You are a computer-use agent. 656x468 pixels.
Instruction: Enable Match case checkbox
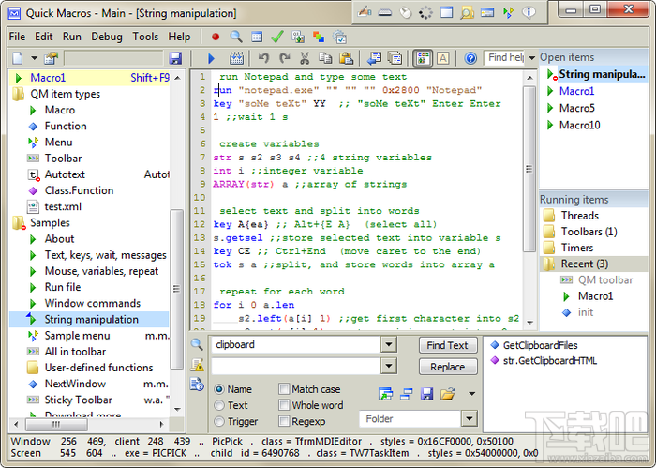[x=284, y=389]
